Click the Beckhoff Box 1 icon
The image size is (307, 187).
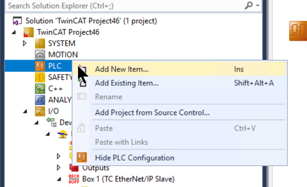click(74, 179)
